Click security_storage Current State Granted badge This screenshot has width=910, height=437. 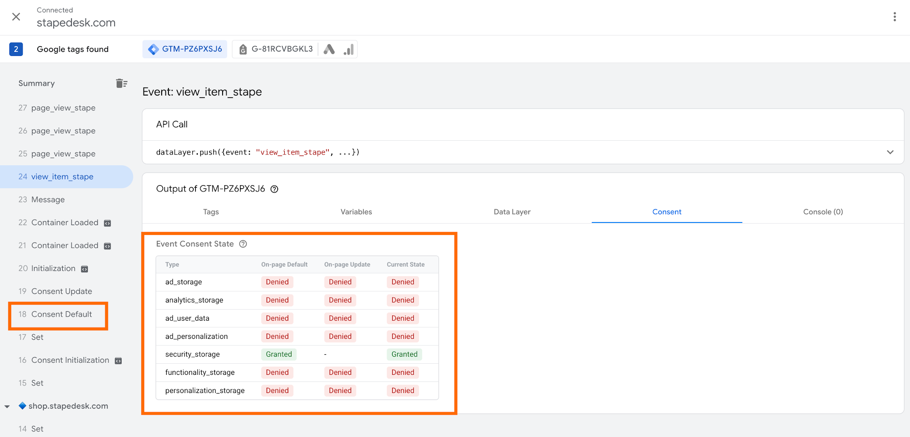click(x=404, y=354)
